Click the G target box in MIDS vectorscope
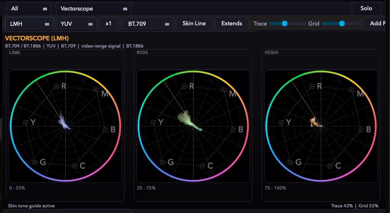 162,162
